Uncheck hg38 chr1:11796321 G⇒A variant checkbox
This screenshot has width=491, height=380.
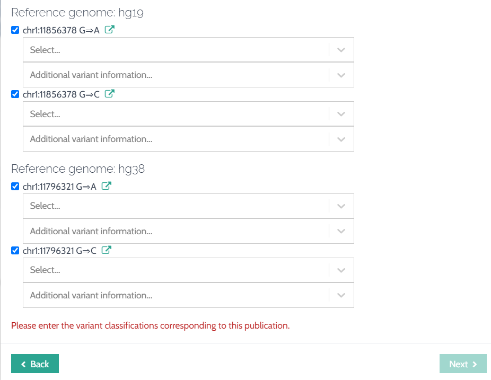(15, 187)
